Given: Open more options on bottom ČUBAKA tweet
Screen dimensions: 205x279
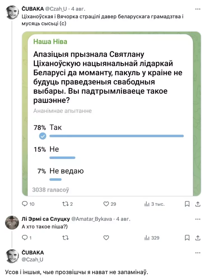Looking at the screenshot, I should [x=198, y=253].
